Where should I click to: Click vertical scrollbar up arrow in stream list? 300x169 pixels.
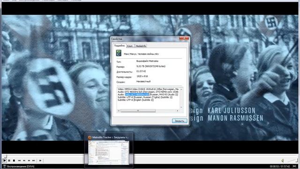(x=181, y=89)
